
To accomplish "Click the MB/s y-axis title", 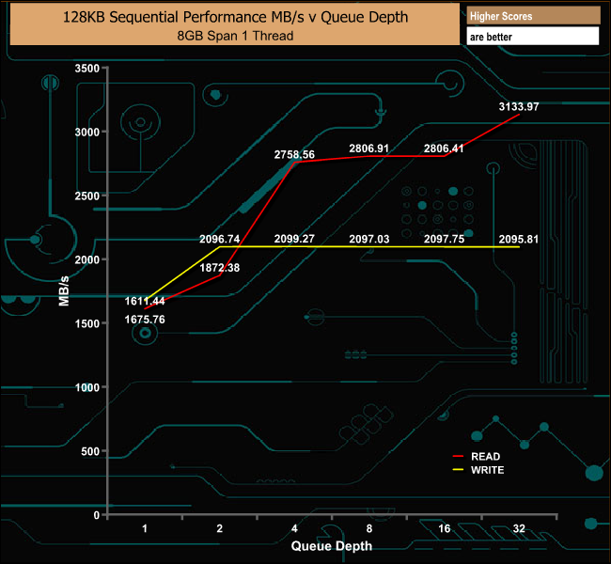I will click(64, 290).
